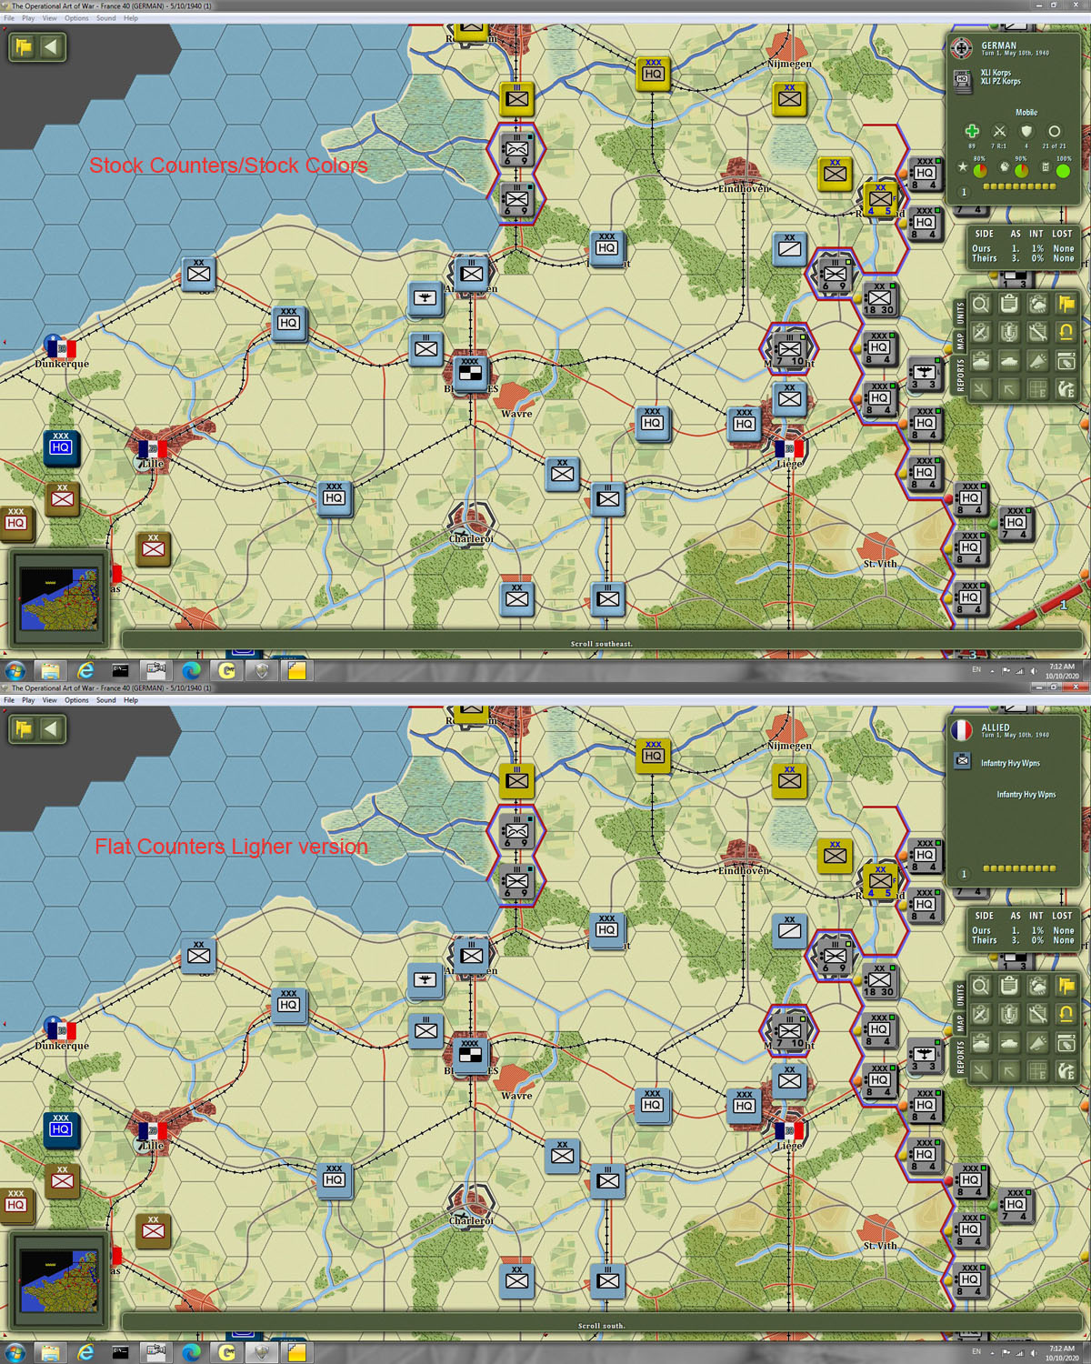Open Windows Start button on upper taskbar
This screenshot has height=1364, width=1091.
[15, 671]
